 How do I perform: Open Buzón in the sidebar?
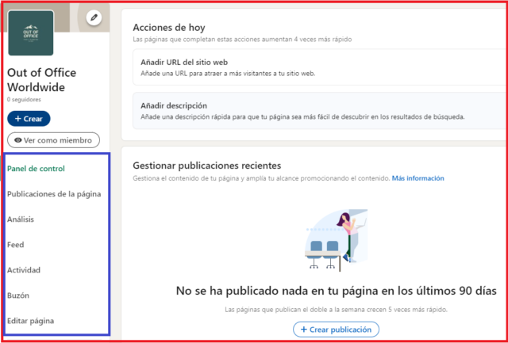pos(18,295)
